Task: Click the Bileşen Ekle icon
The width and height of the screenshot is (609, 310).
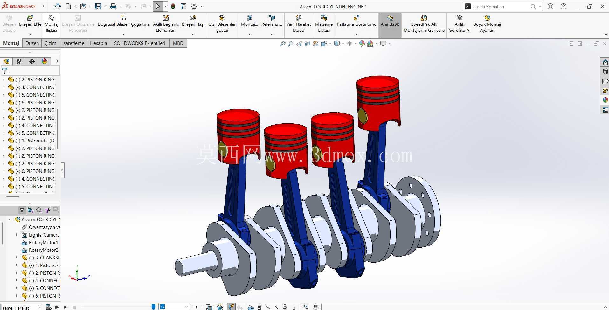Action: pos(30,18)
